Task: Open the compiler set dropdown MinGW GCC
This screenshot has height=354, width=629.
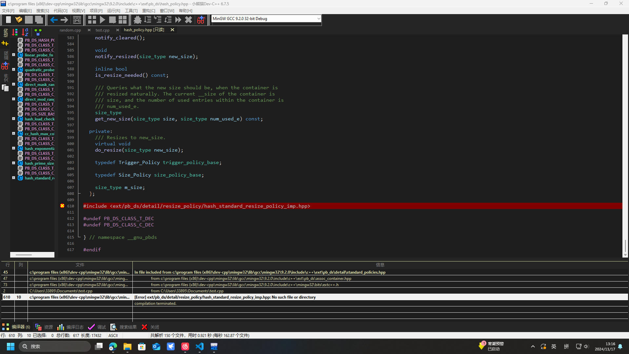Action: (266, 19)
